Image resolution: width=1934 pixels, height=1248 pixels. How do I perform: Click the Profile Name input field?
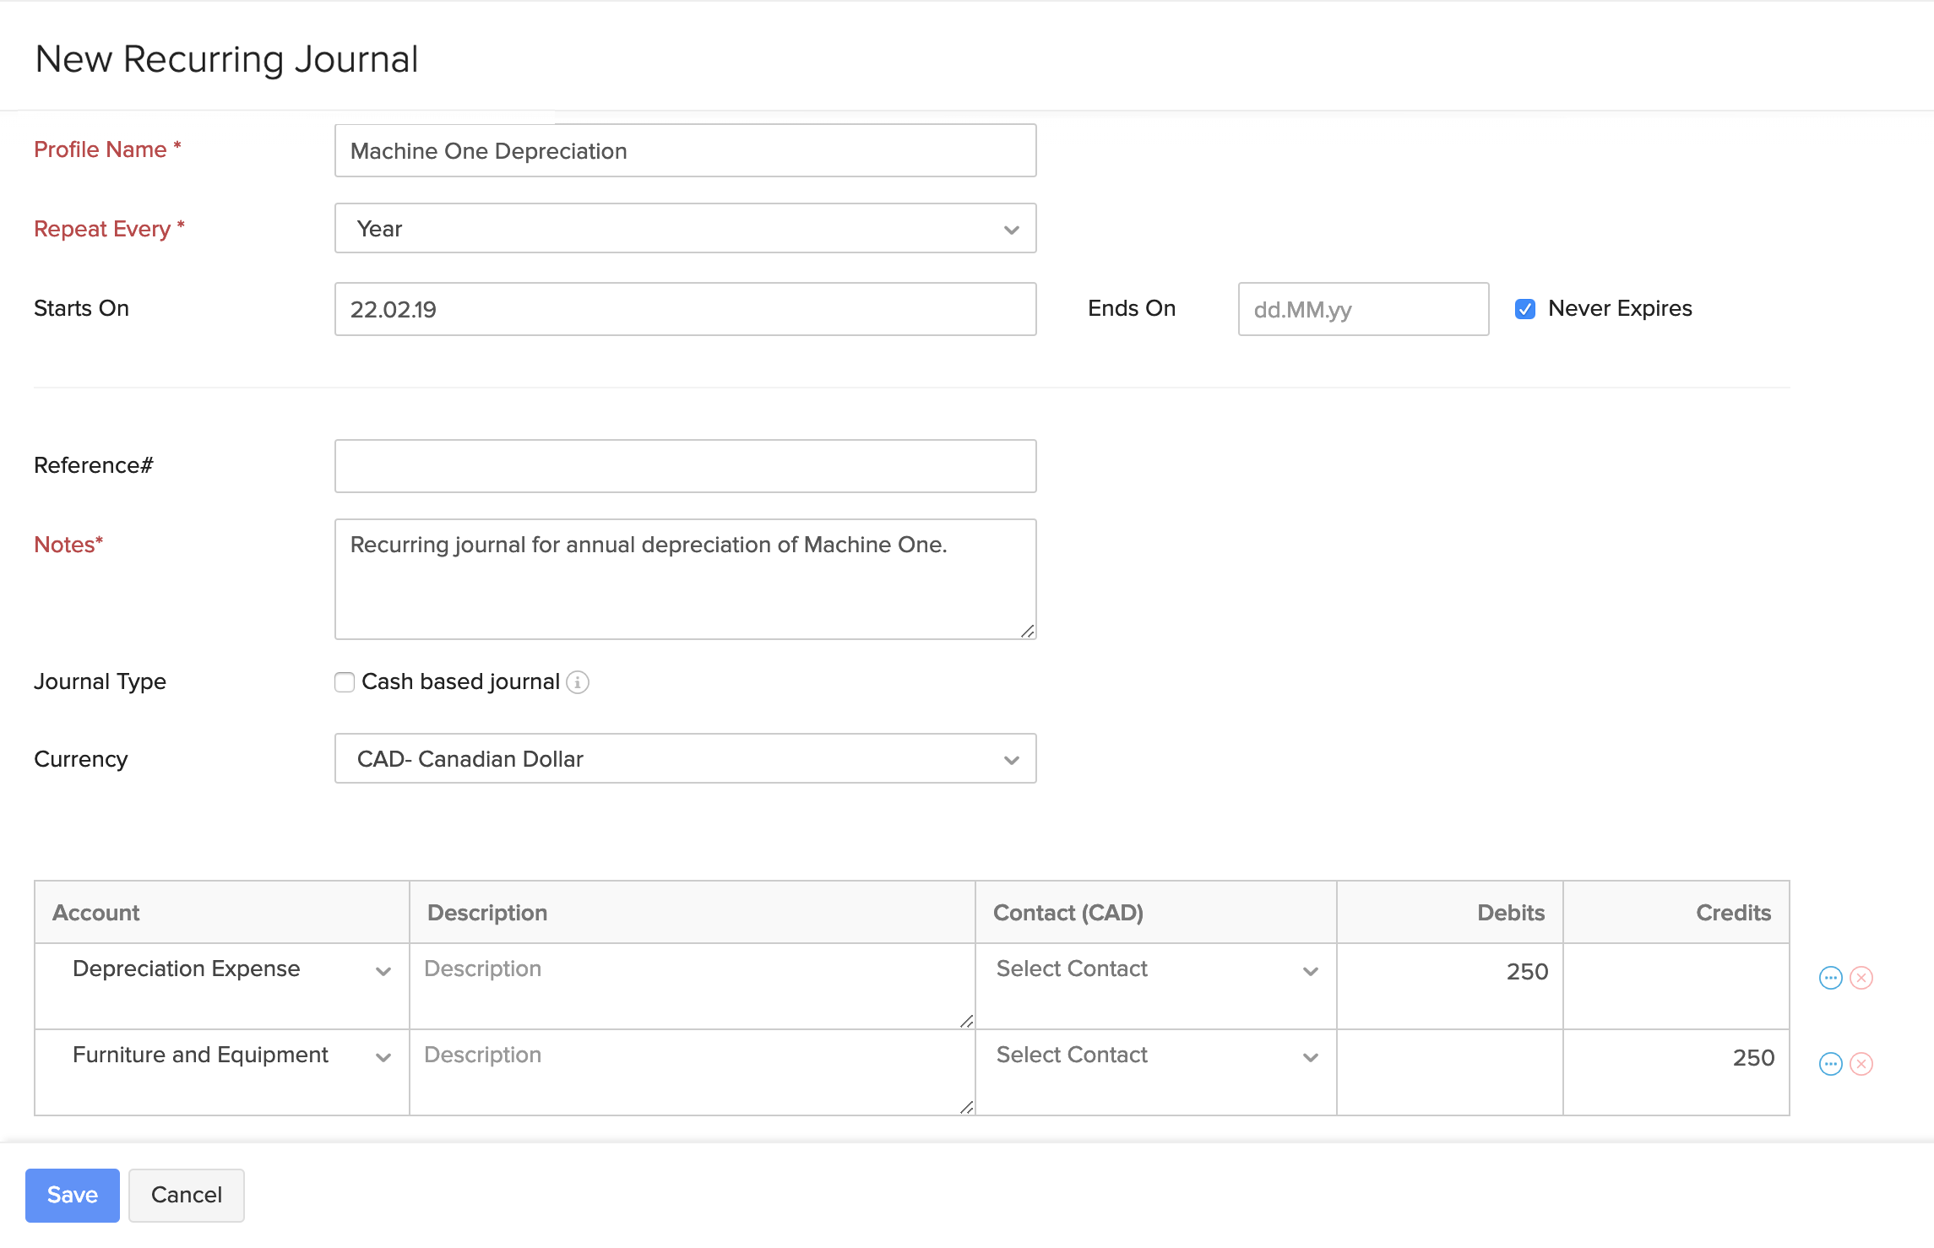pos(685,149)
